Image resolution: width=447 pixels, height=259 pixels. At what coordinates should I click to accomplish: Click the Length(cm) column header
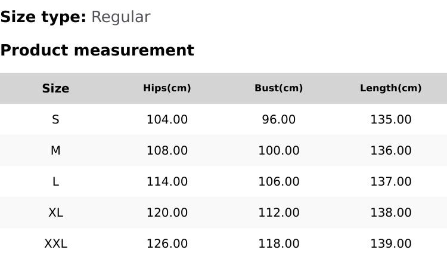[x=390, y=88]
